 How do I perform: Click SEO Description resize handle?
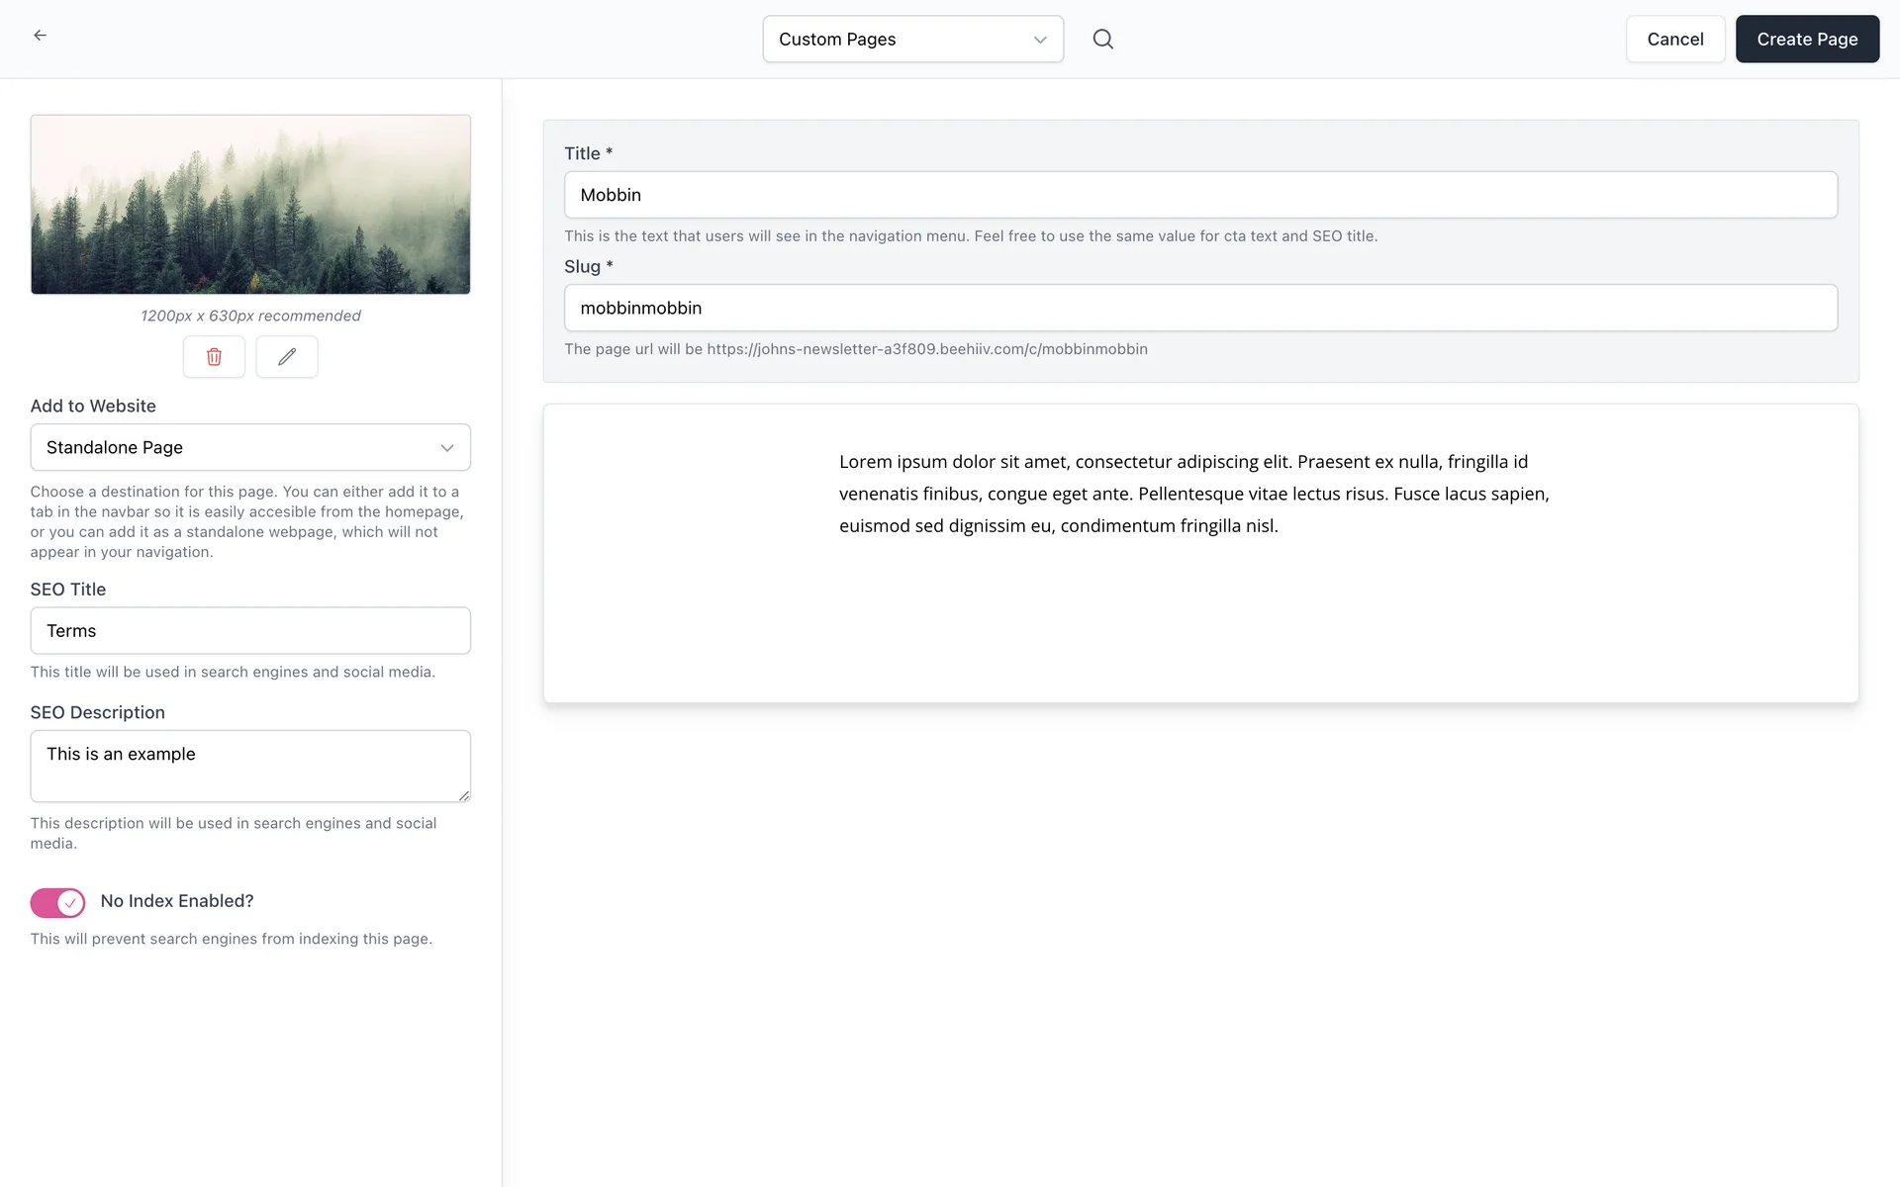(464, 795)
